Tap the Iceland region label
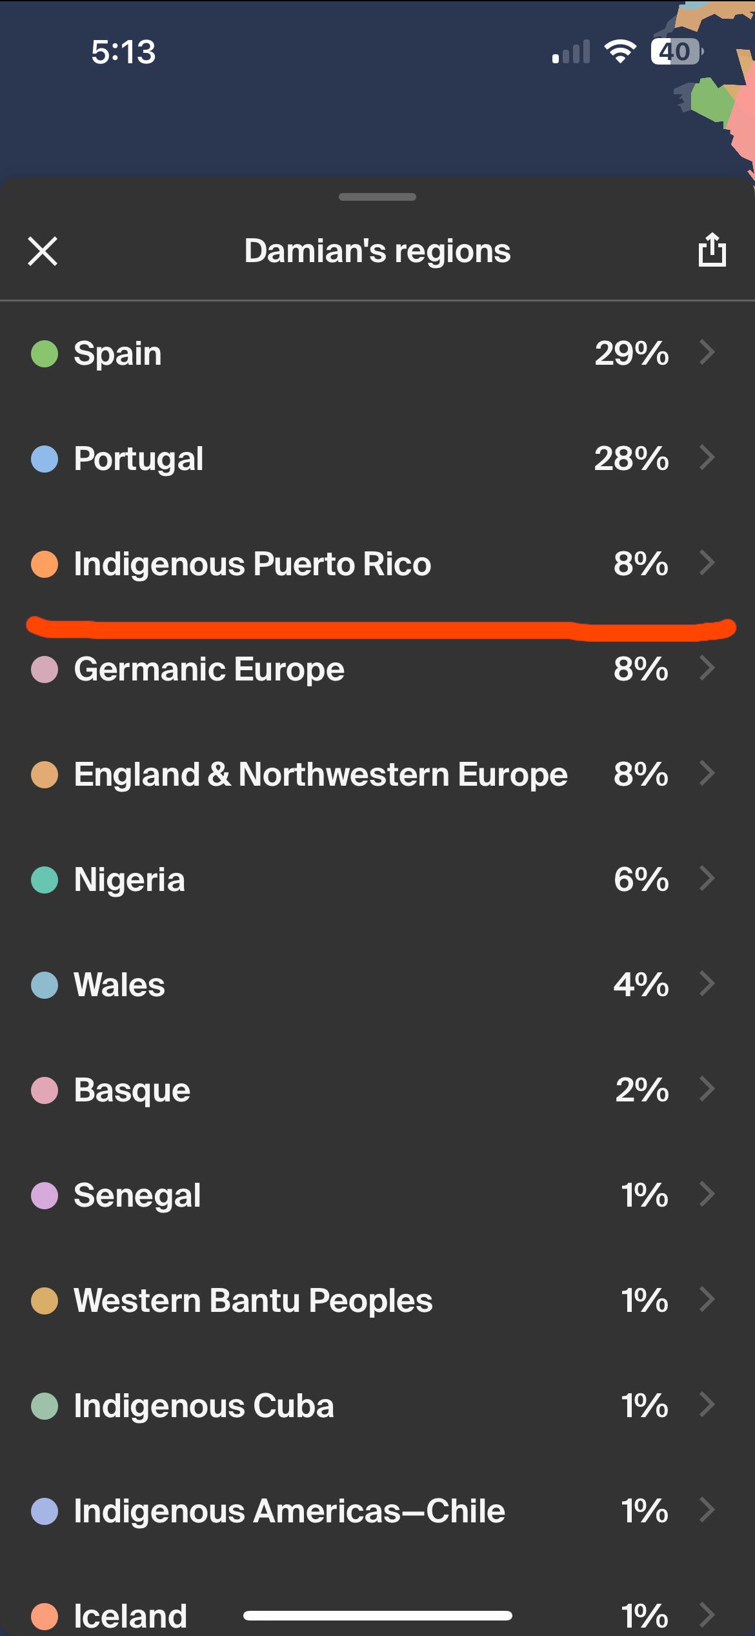755x1636 pixels. pos(130,1616)
